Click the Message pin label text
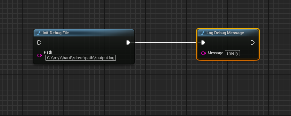The width and height of the screenshot is (291, 116). point(215,53)
